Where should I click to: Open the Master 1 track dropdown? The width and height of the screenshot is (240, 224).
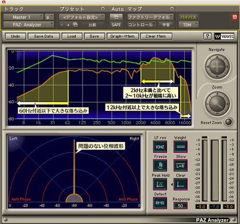point(24,17)
